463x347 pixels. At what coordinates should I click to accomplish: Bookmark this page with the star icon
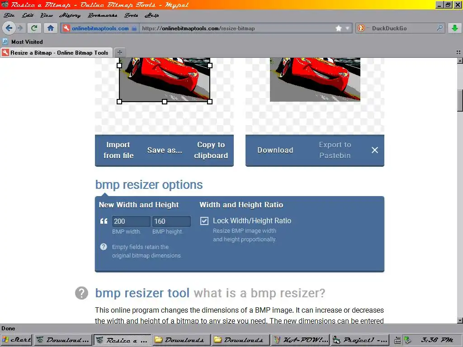(339, 28)
